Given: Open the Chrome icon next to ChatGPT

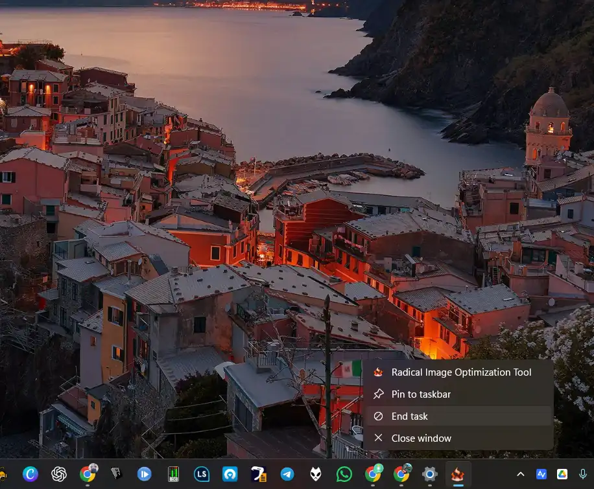Looking at the screenshot, I should point(88,474).
